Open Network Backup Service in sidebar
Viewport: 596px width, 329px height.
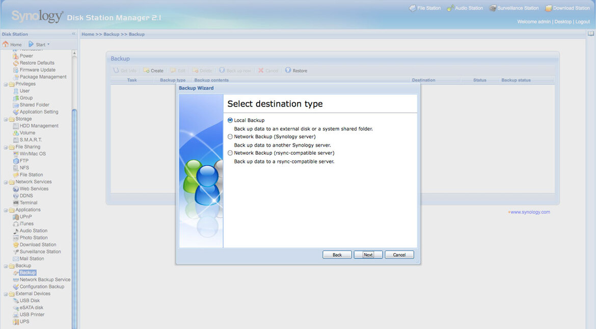(45, 280)
